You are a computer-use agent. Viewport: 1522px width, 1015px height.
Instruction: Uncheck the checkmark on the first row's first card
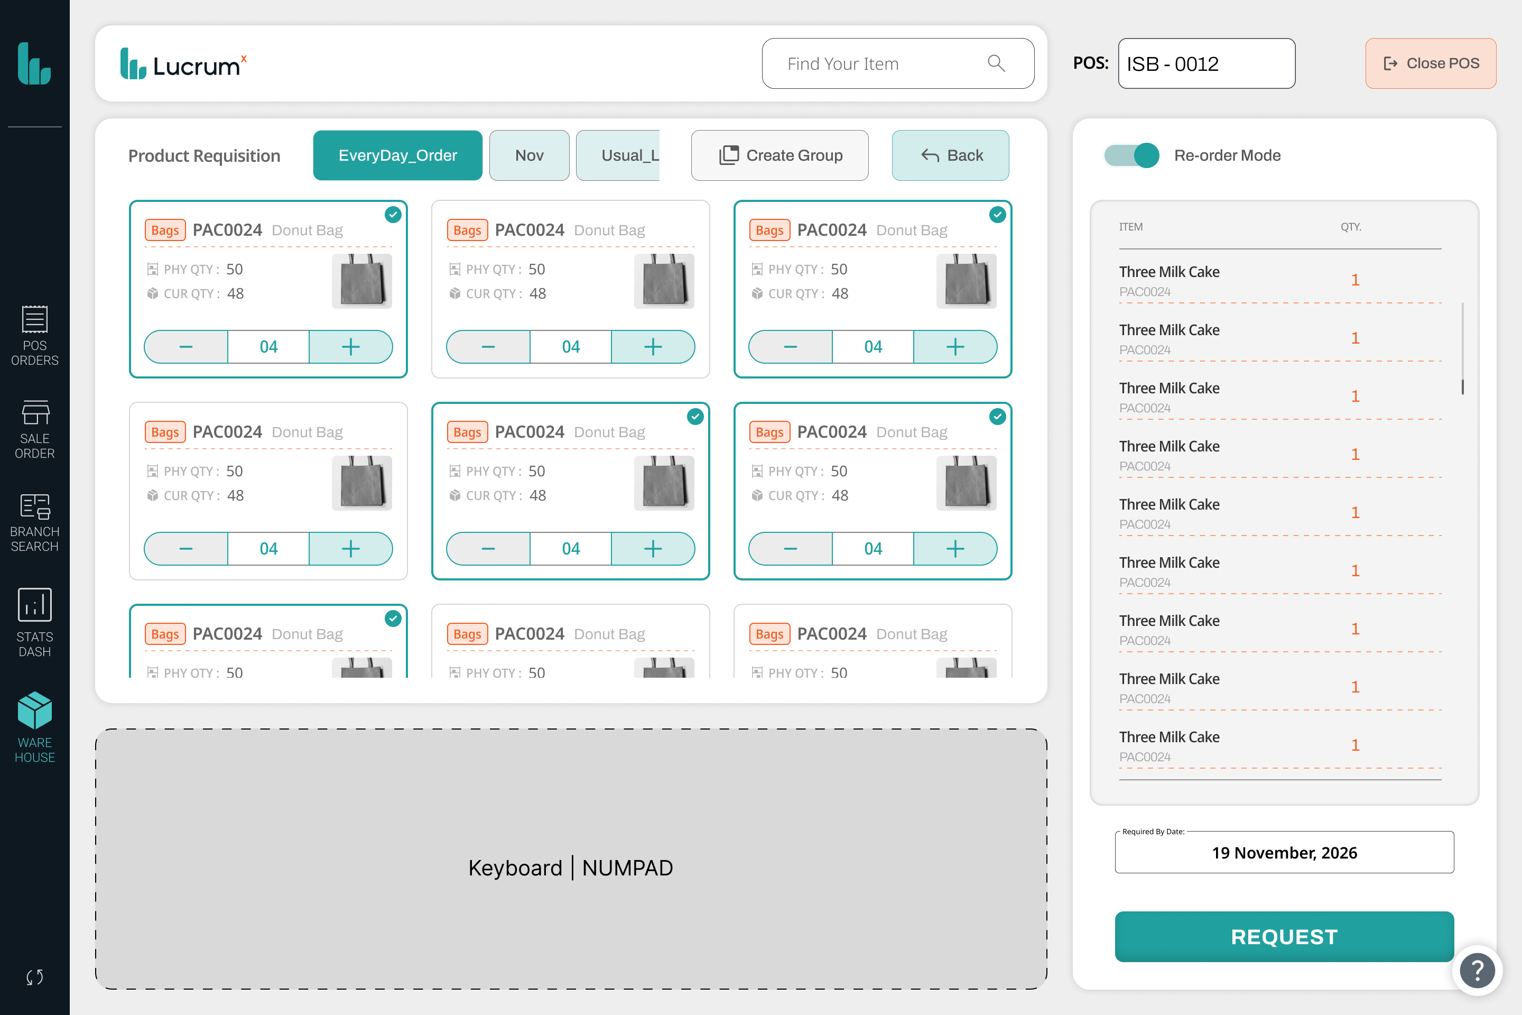[393, 214]
